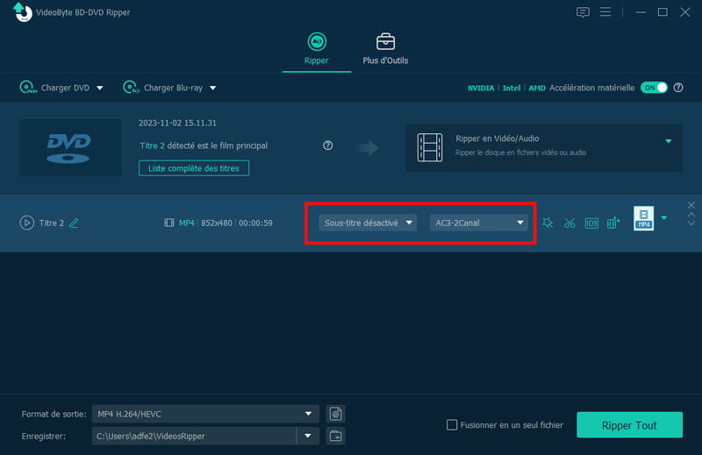Open Liste complète des titres
The image size is (702, 455).
[194, 168]
